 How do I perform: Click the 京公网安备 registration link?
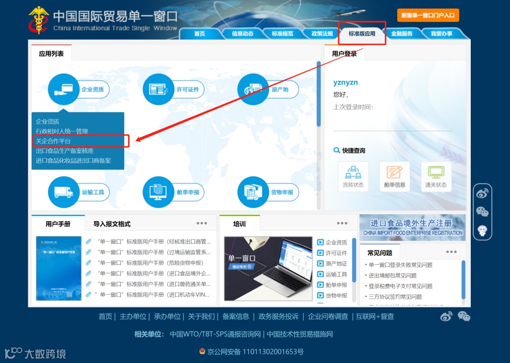point(255,352)
